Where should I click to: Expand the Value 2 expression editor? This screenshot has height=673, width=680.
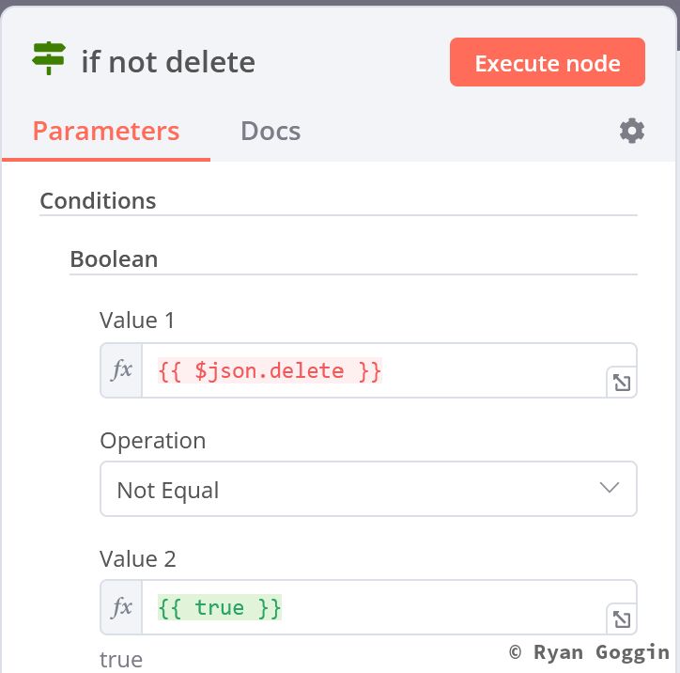[621, 619]
